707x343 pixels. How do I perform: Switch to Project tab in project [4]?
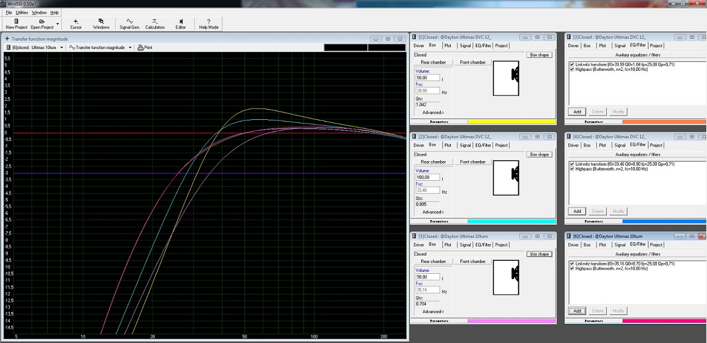click(x=656, y=145)
